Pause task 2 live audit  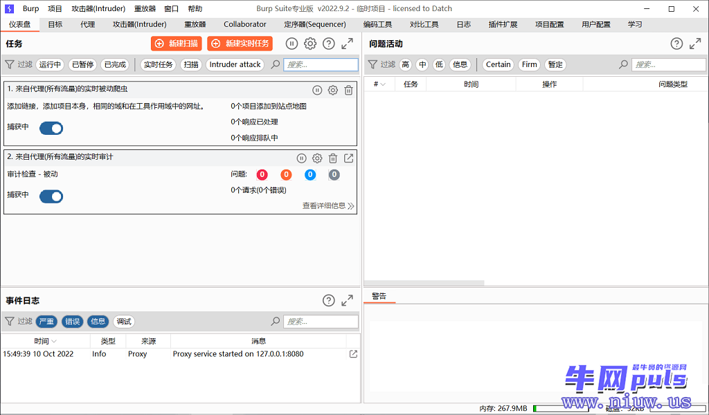302,158
